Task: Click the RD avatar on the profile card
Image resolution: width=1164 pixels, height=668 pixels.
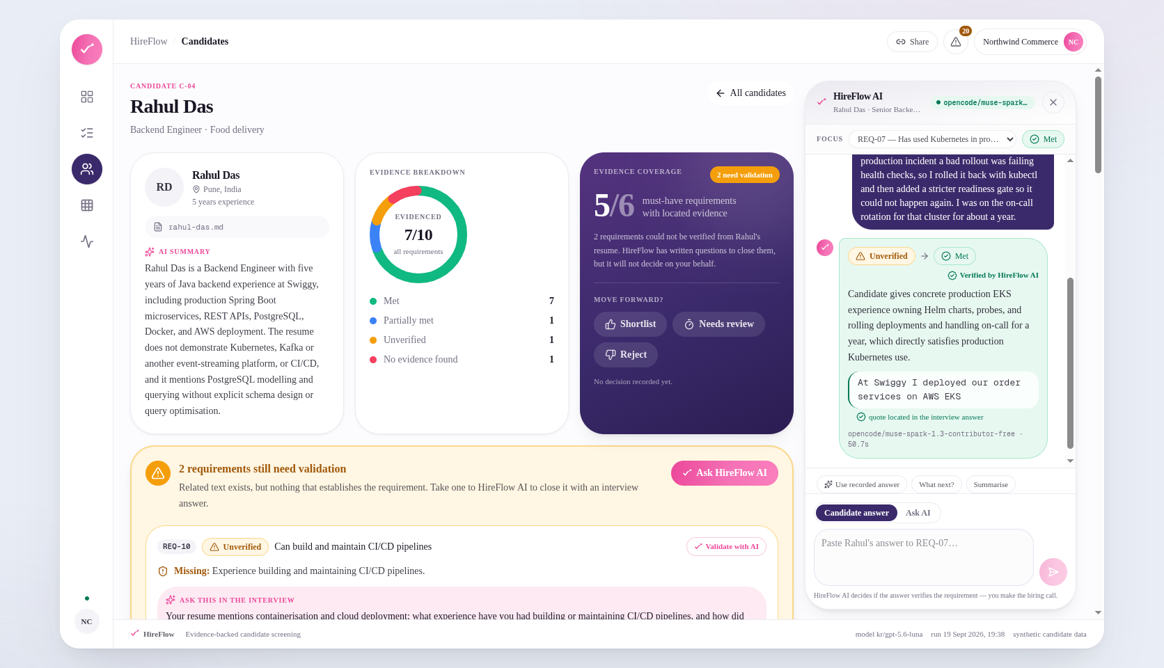Action: (164, 187)
